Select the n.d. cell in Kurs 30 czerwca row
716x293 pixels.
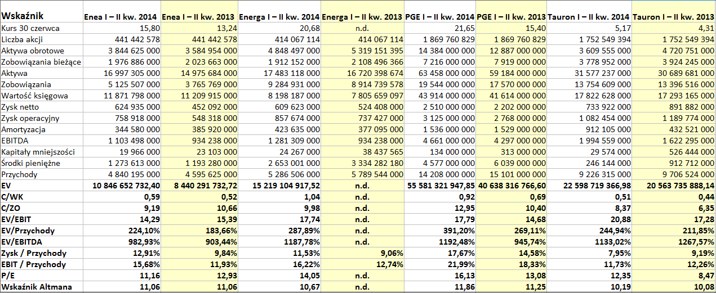click(x=363, y=28)
